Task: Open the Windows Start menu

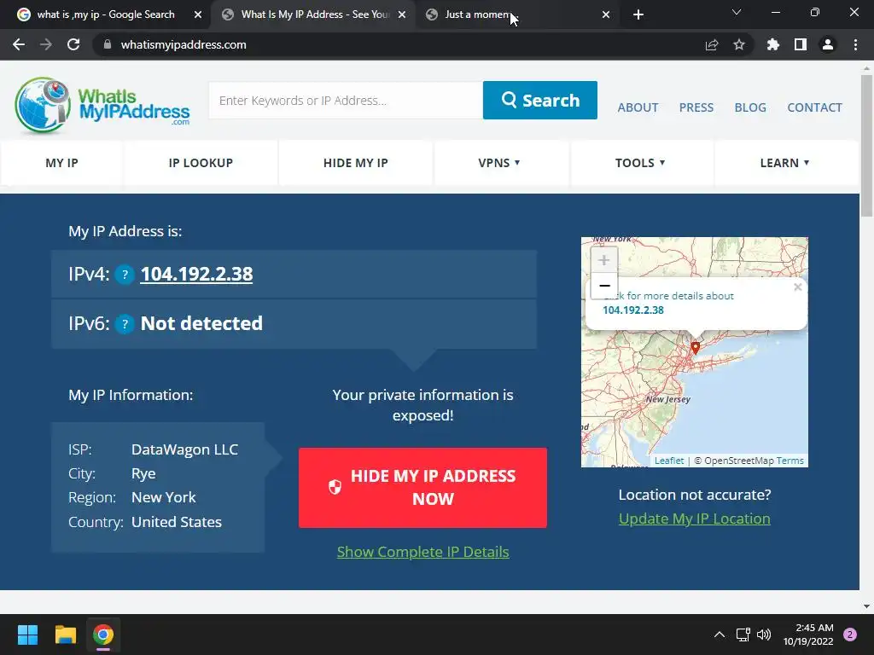Action: tap(27, 635)
